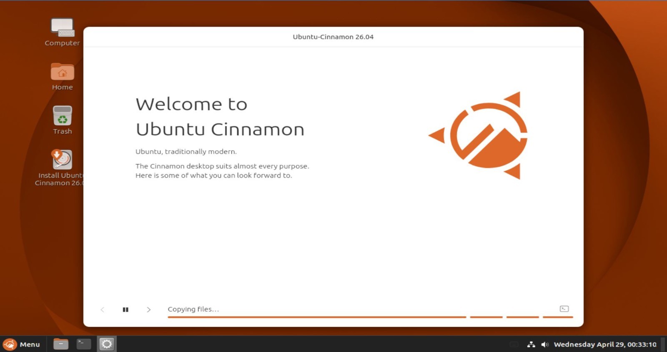Click 'The Cinnamon desktop suits almost every purpose' text
Viewport: 667px width, 352px height.
pyautogui.click(x=222, y=166)
